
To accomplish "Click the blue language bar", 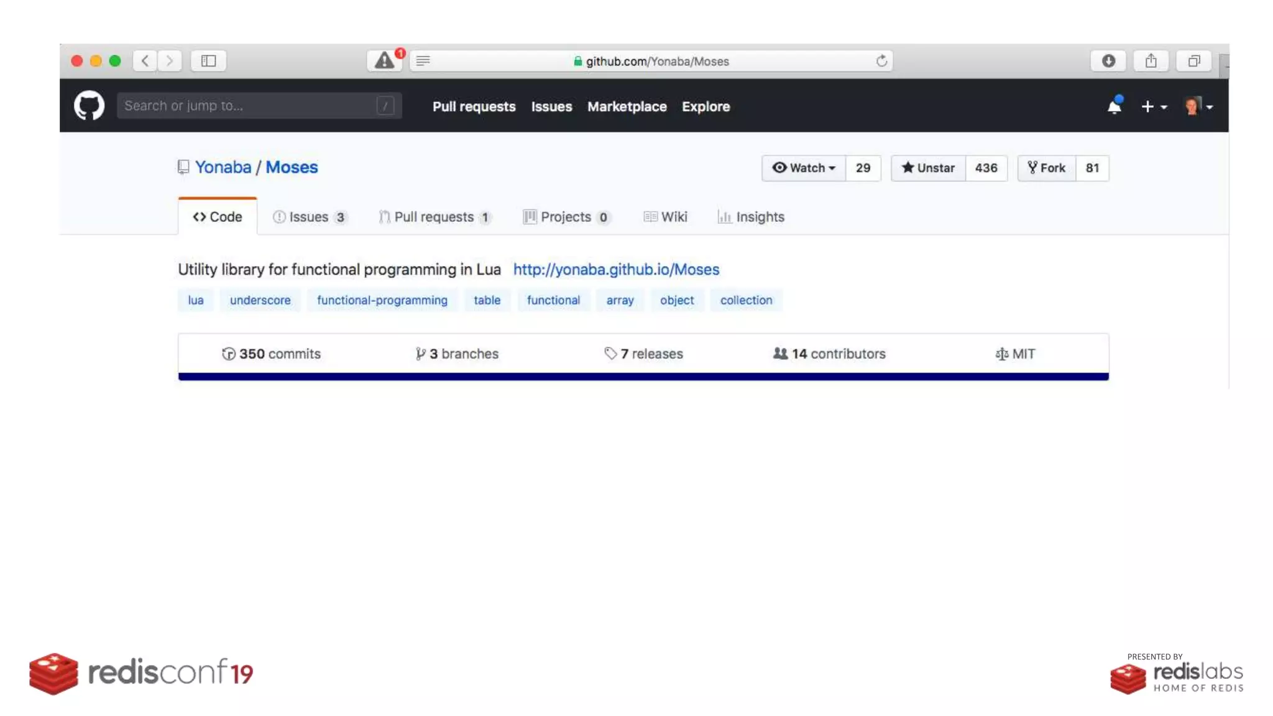I will pos(643,377).
